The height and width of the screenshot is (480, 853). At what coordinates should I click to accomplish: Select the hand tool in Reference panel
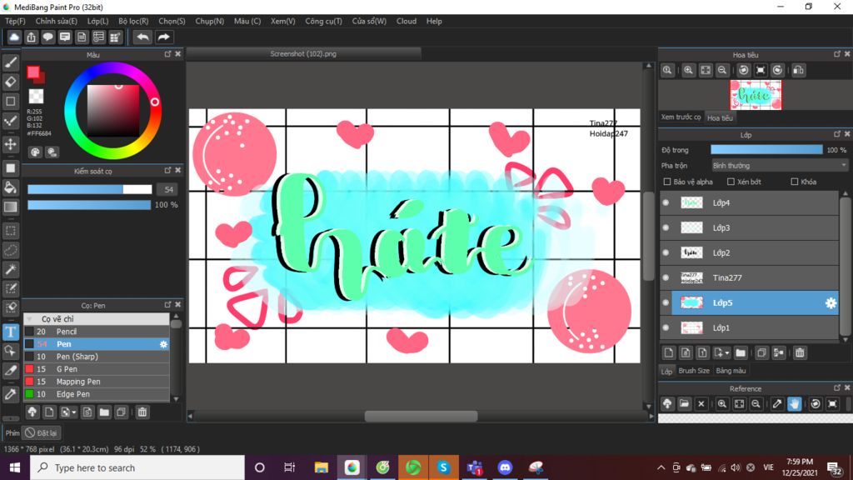[x=794, y=404]
